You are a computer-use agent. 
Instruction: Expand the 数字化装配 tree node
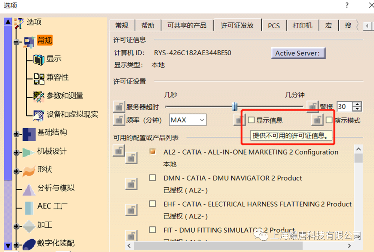(17, 245)
